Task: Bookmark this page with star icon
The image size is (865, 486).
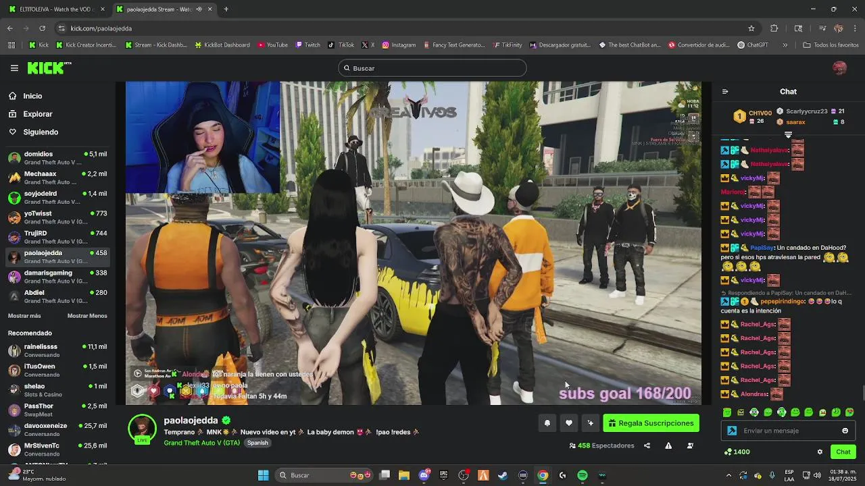Action: pyautogui.click(x=751, y=28)
